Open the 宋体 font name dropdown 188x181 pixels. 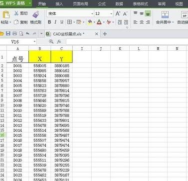(92, 14)
